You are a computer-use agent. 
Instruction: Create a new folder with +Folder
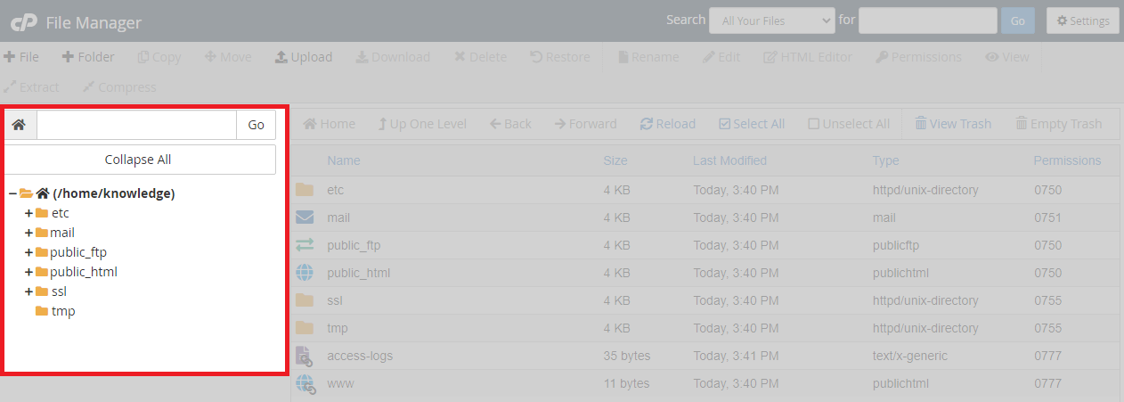[88, 57]
